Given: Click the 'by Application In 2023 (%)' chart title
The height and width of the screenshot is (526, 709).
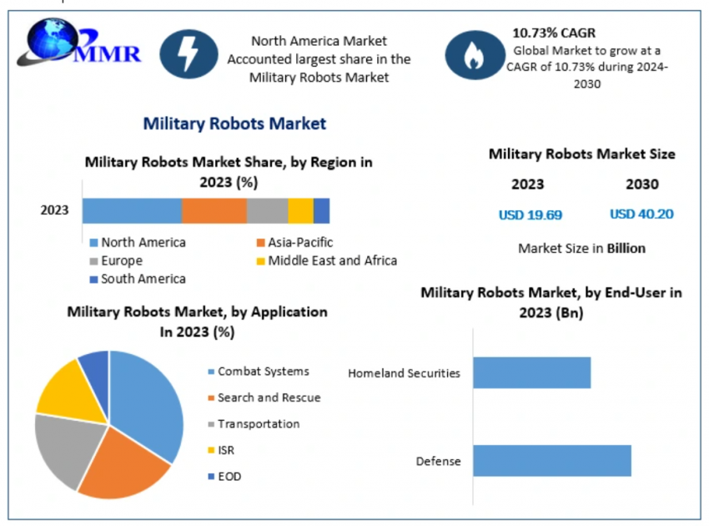Looking at the screenshot, I should tap(197, 321).
